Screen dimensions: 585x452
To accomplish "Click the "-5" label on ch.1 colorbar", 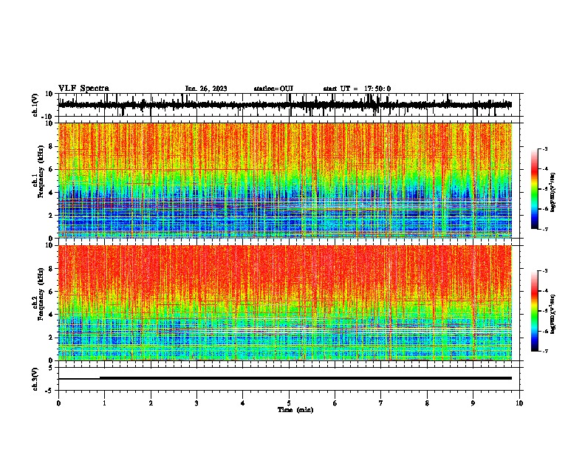I will [544, 189].
